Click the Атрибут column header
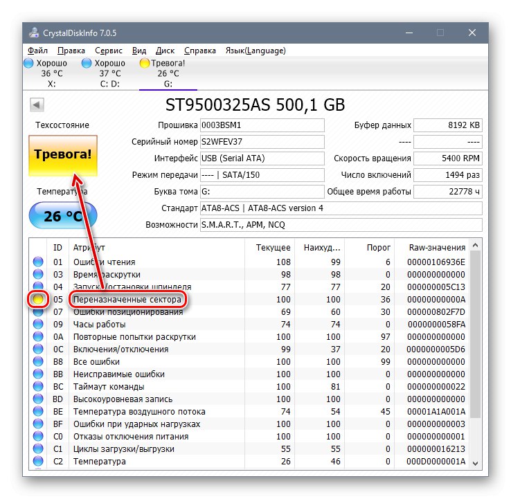Image resolution: width=511 pixels, height=499 pixels. tap(156, 248)
